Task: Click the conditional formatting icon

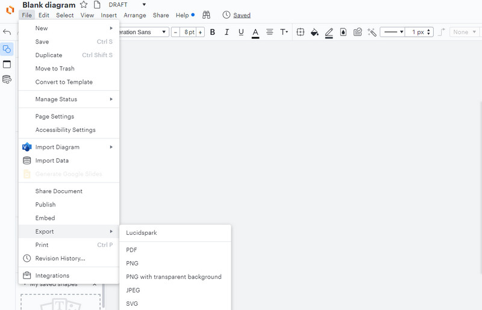Action: tap(357, 32)
